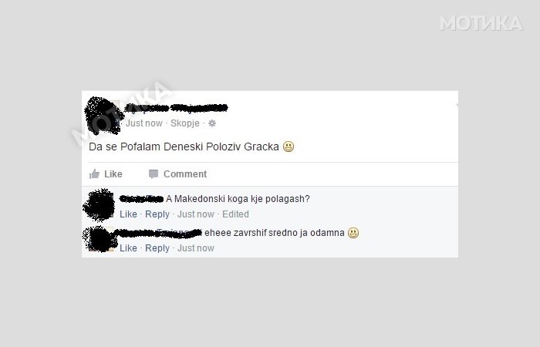Click the last comment's 'Just now' timestamp
Image resolution: width=540 pixels, height=347 pixels.
pos(196,248)
